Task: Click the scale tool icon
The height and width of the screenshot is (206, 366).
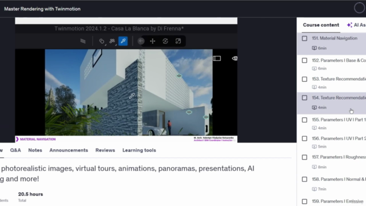Action: click(178, 41)
